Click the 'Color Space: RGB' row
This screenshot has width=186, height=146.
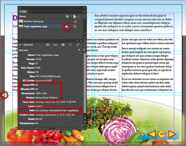(x=30, y=68)
